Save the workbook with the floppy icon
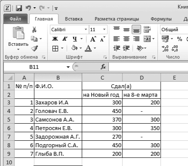 pyautogui.click(x=19, y=8)
